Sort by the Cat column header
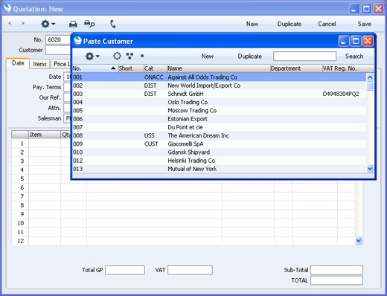Viewport: 387px width, 296px height. 156,68
